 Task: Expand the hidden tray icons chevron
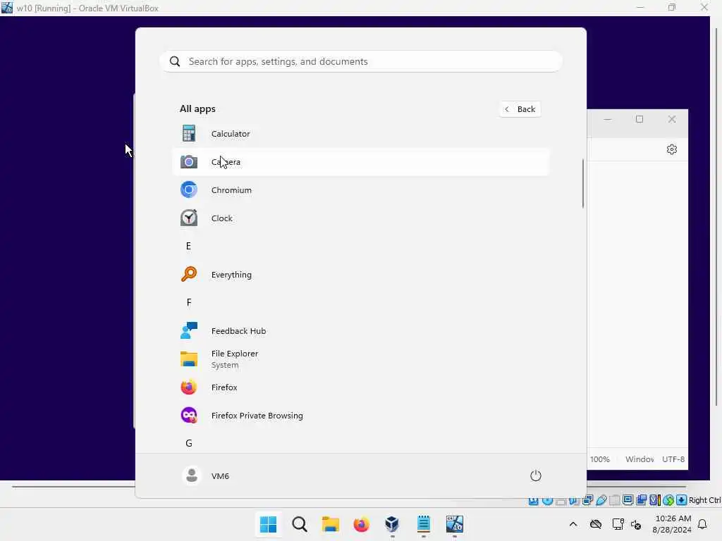coord(573,524)
